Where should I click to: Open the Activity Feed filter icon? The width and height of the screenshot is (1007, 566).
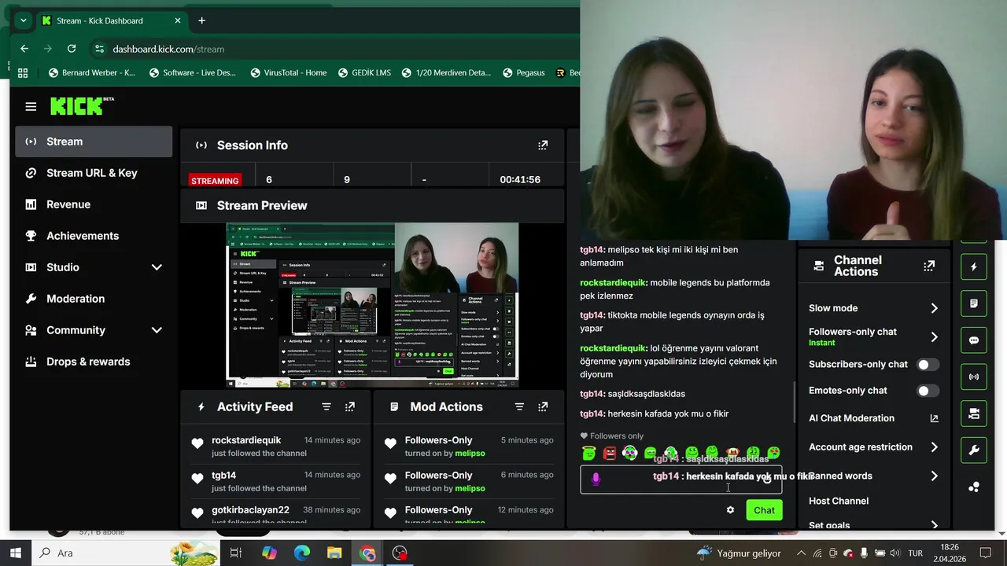326,406
